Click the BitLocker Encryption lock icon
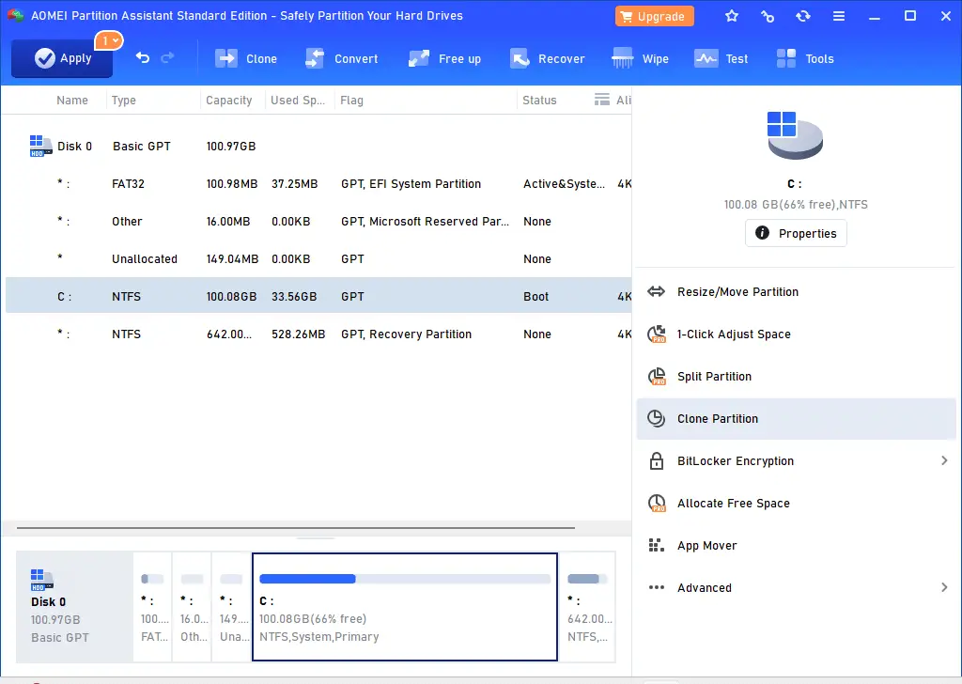Viewport: 962px width, 684px height. click(656, 460)
